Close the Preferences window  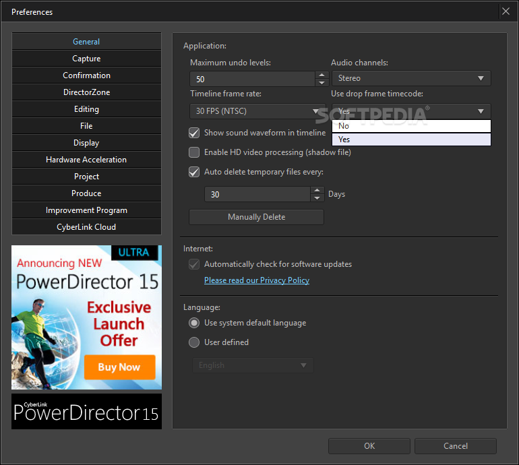506,11
